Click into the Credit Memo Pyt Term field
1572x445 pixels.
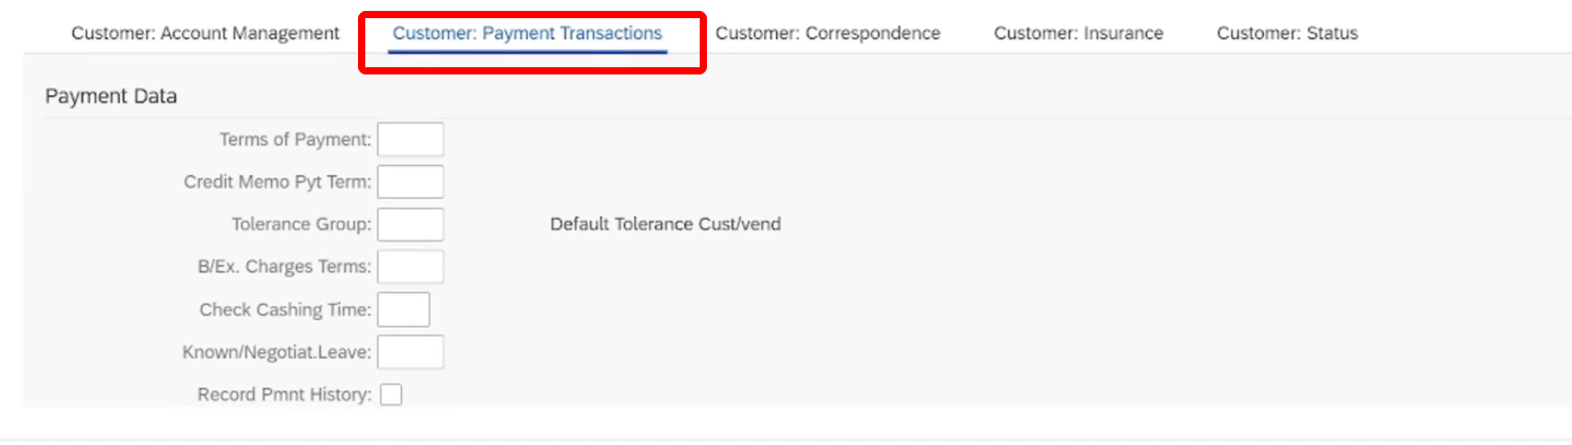pos(411,182)
